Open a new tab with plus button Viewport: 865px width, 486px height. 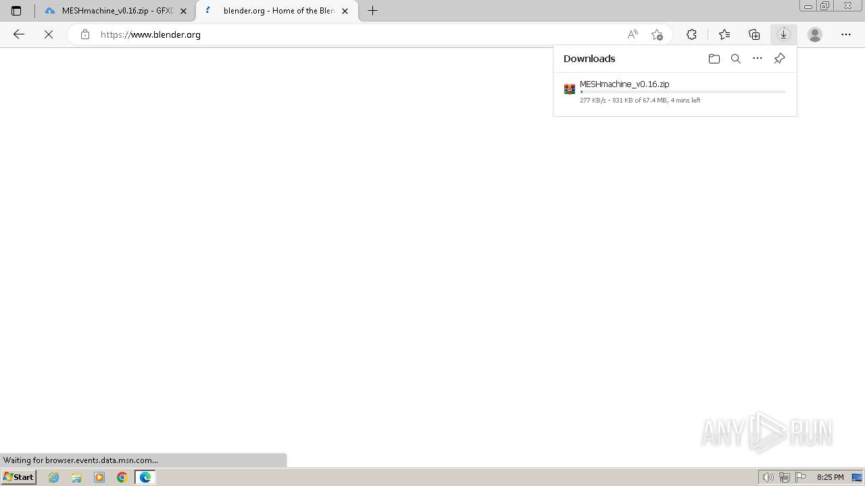(372, 11)
